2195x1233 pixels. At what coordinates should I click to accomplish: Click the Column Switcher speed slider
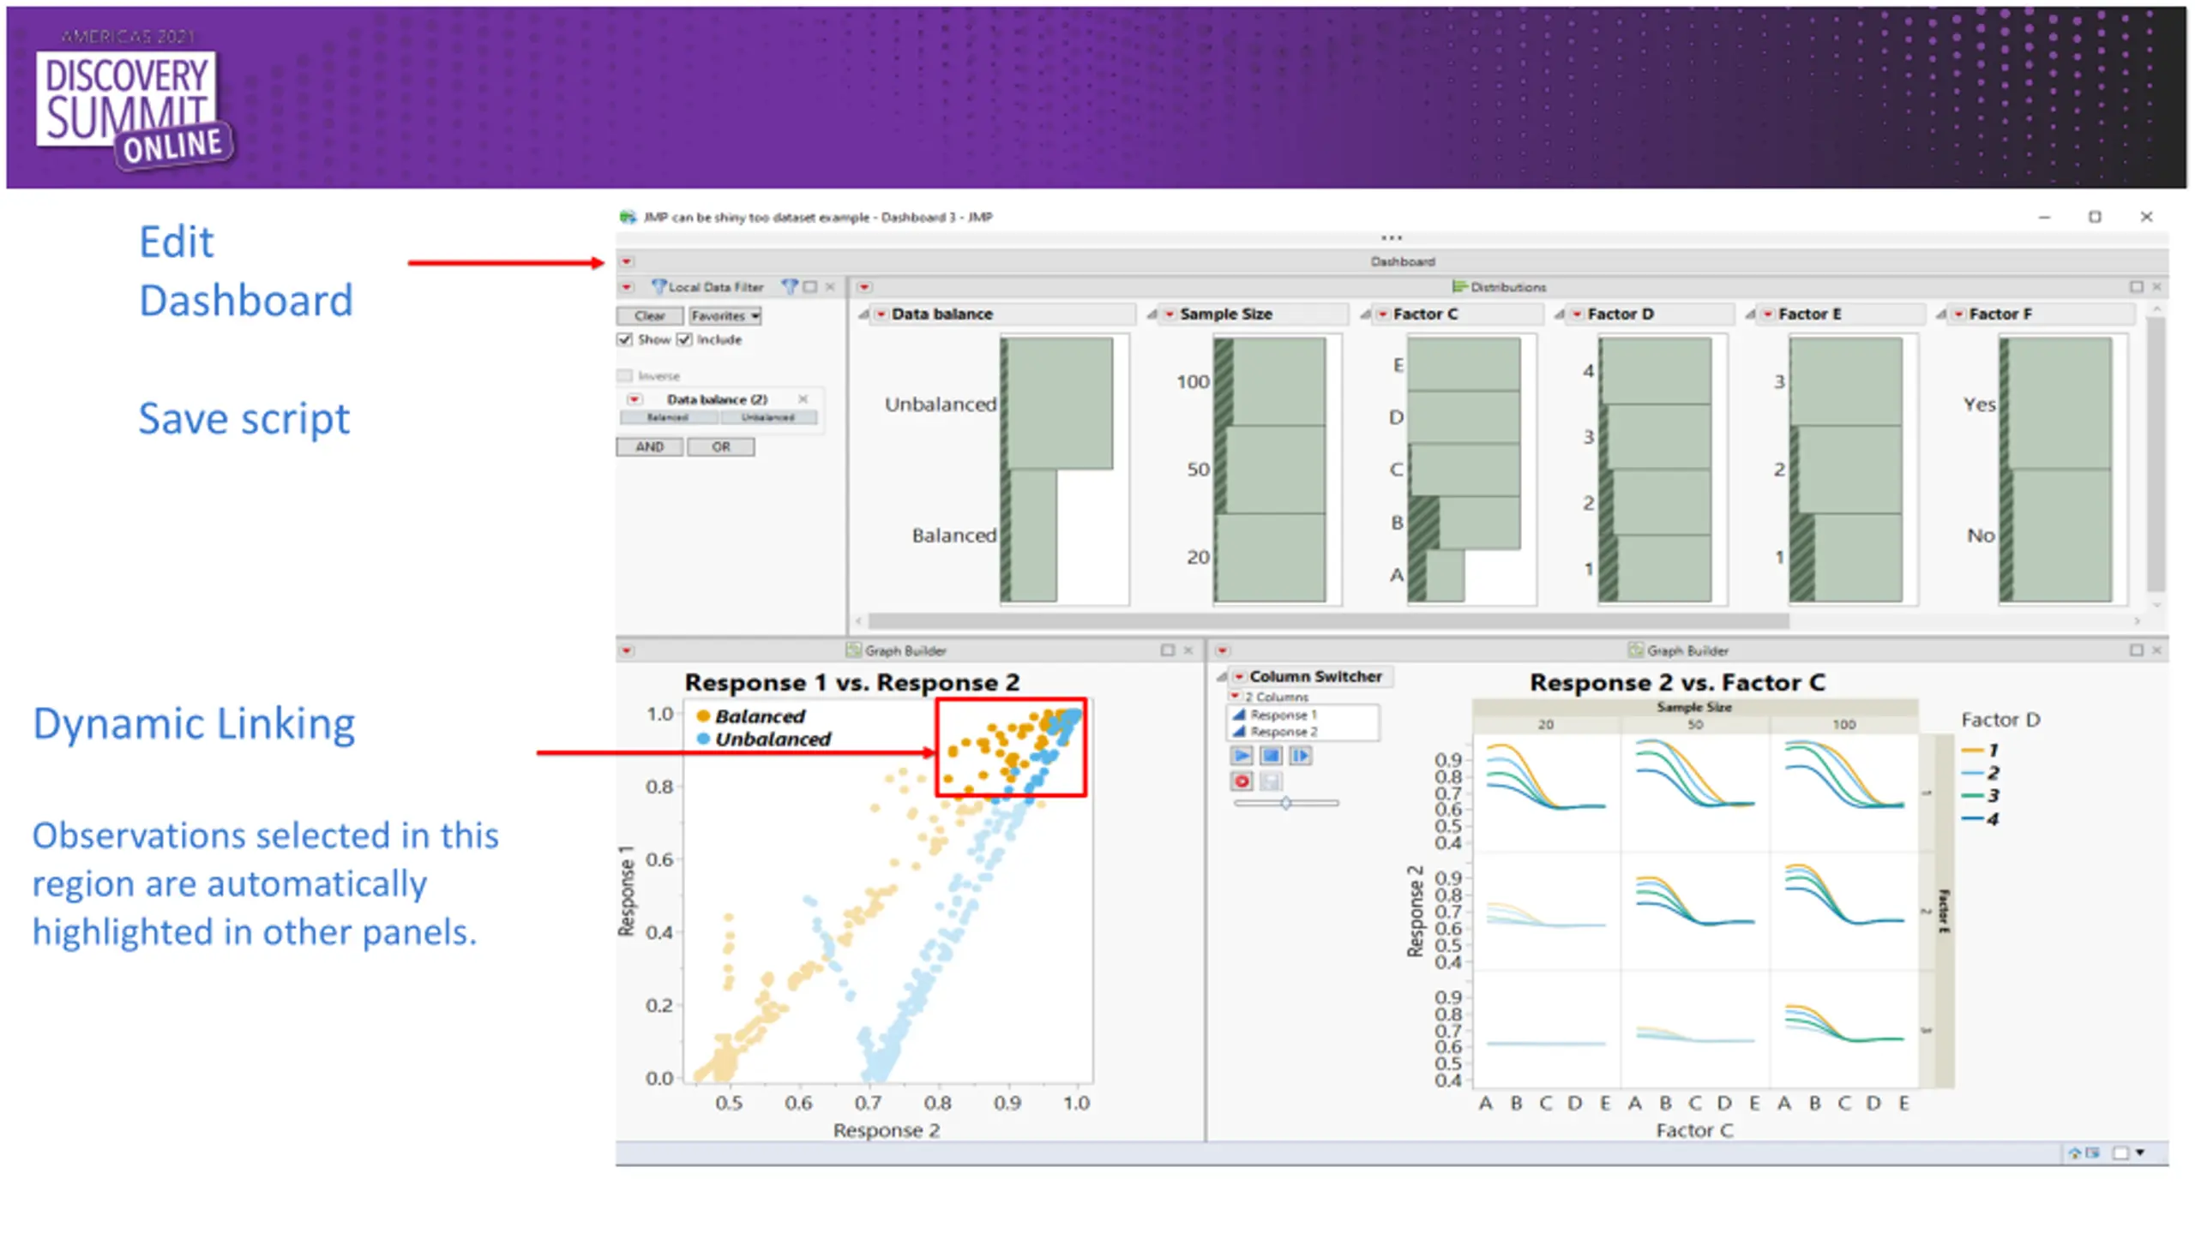pos(1285,804)
